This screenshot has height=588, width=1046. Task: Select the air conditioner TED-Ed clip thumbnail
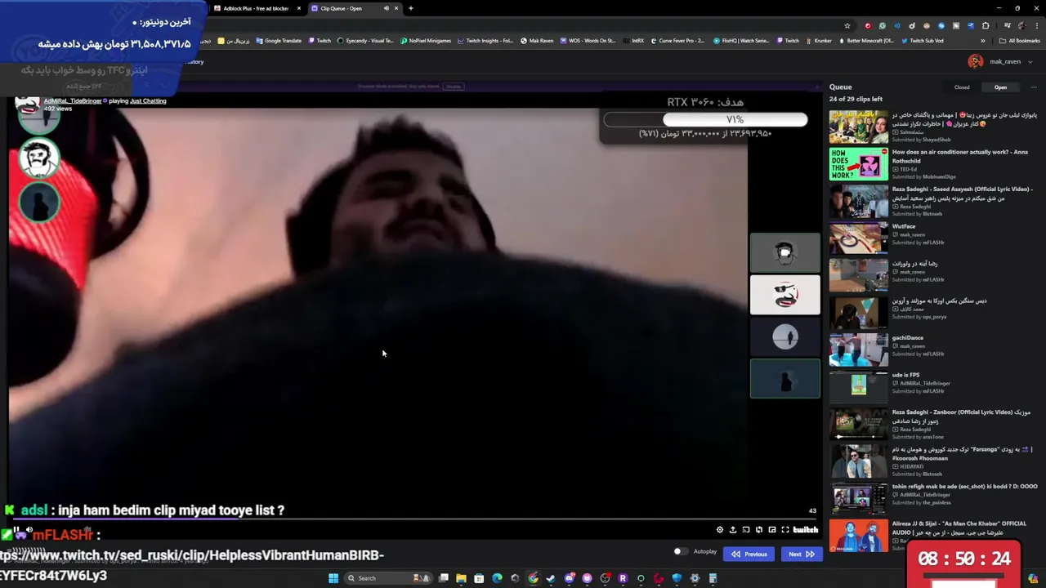858,164
